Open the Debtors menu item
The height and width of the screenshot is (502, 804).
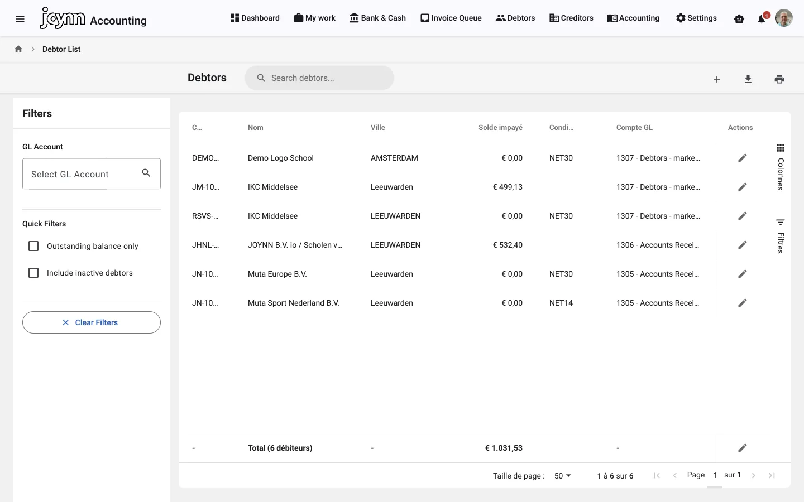click(x=515, y=18)
